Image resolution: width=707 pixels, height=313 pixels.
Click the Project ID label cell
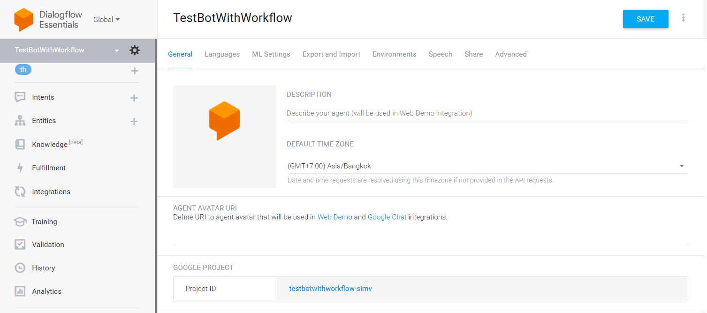click(225, 289)
